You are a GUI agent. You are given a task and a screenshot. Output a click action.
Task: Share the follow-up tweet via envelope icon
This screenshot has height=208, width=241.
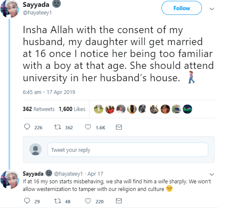point(119,201)
